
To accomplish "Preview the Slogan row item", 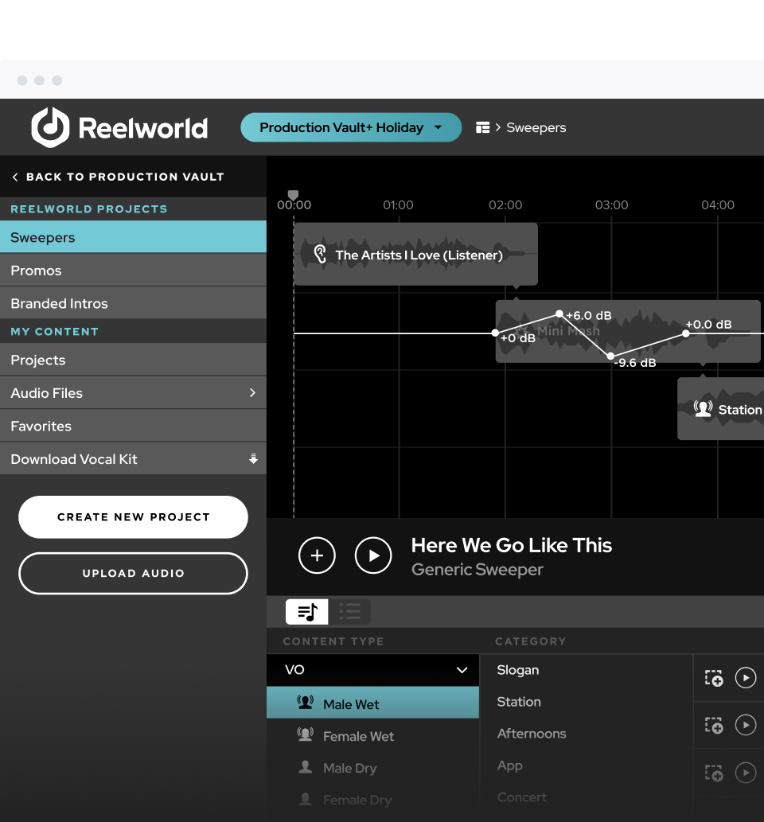I will (x=746, y=677).
